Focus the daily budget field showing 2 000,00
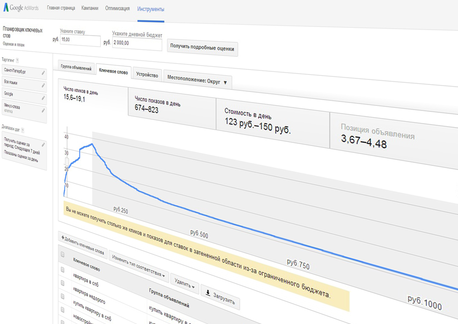Image resolution: width=458 pixels, height=324 pixels. [136, 44]
